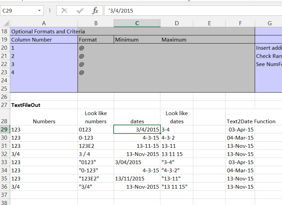The image size is (282, 205).
Task: Click 'Insert addi' note in column G
Action: pos(269,48)
